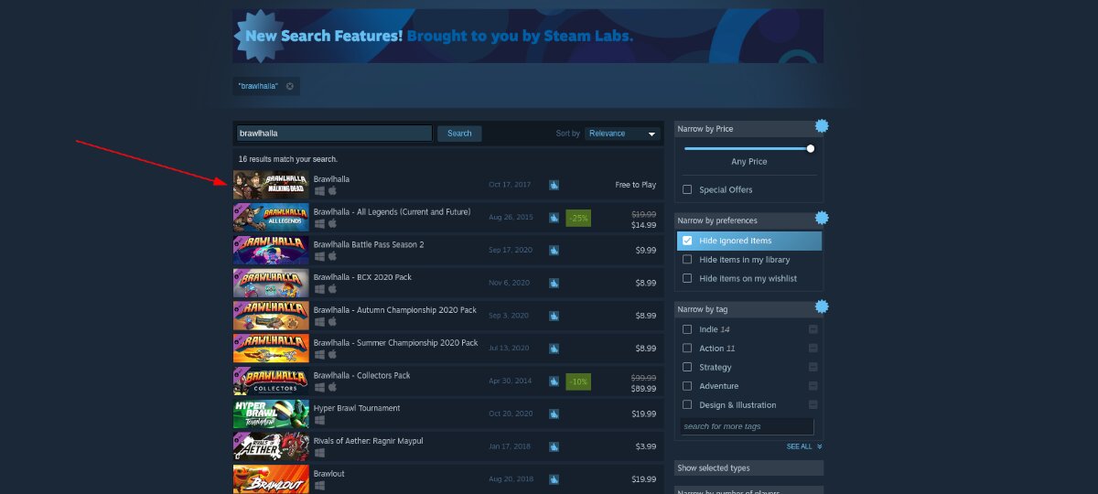The height and width of the screenshot is (494, 1098).
Task: Click Mac icon under Brawlhalla Collectors Pack
Action: point(332,388)
